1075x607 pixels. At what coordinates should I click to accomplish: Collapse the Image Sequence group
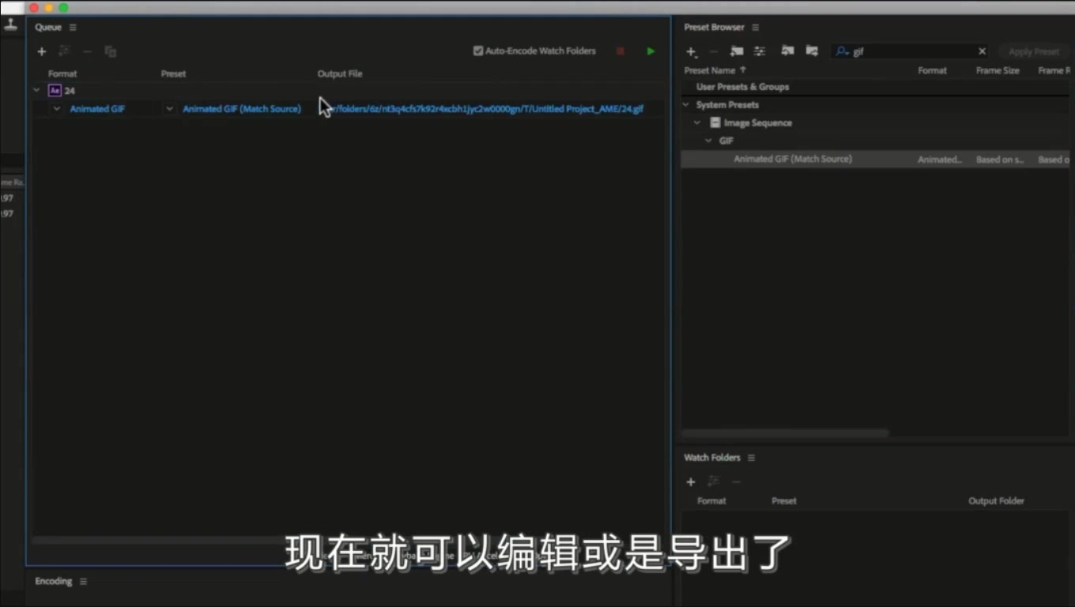(697, 123)
